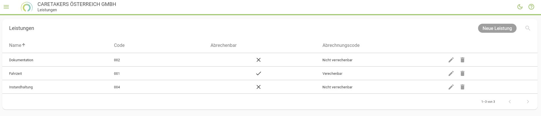Viewport: 541px width, 116px height.
Task: Sort by Code column header
Action: (x=119, y=45)
